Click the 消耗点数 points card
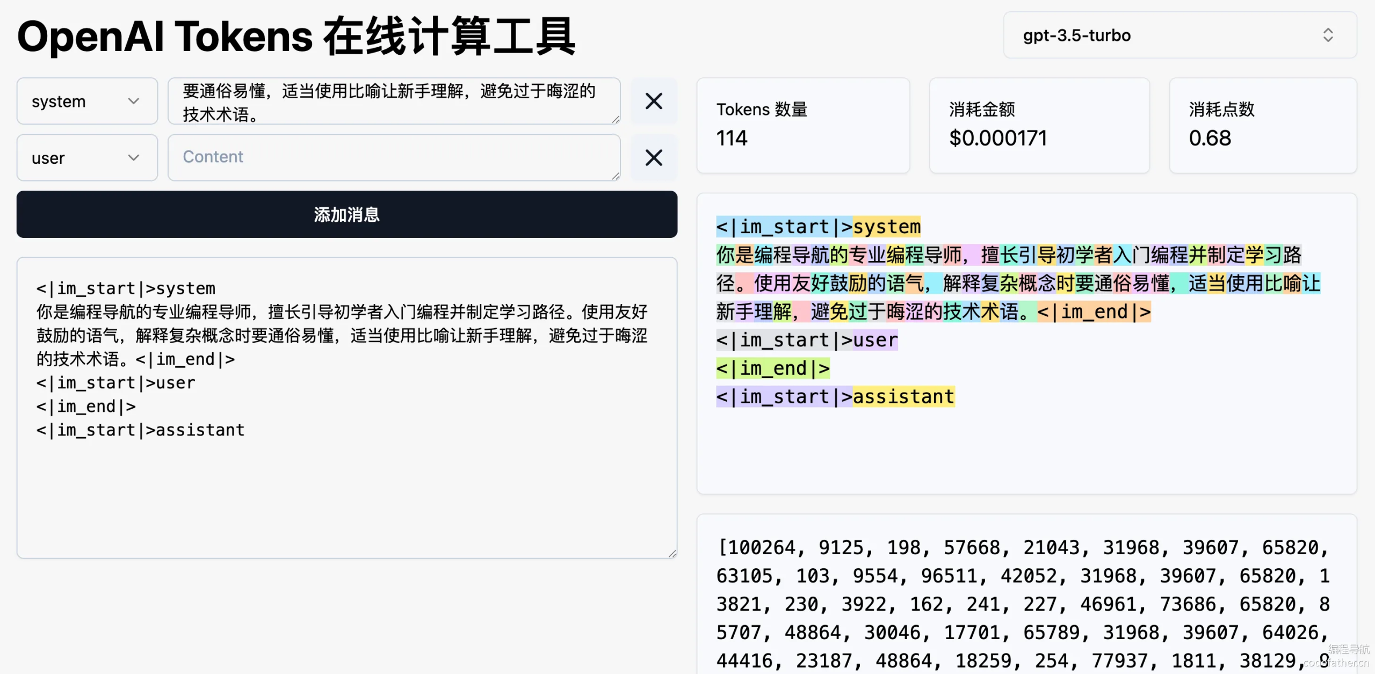The width and height of the screenshot is (1375, 674). pyautogui.click(x=1262, y=125)
